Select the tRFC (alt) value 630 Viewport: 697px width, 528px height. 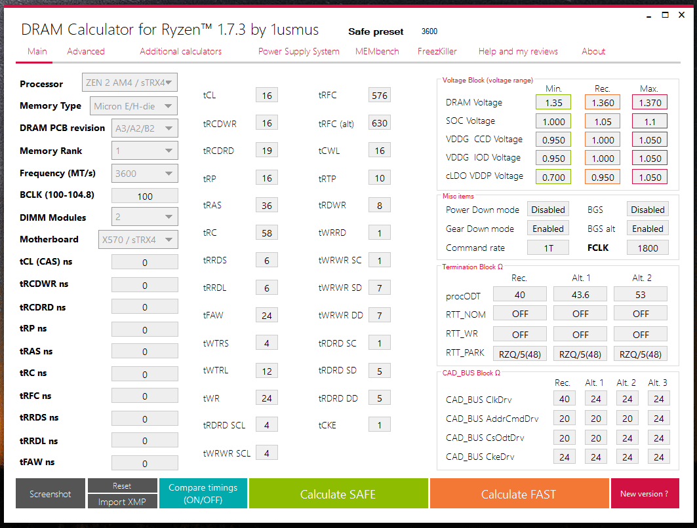click(380, 123)
